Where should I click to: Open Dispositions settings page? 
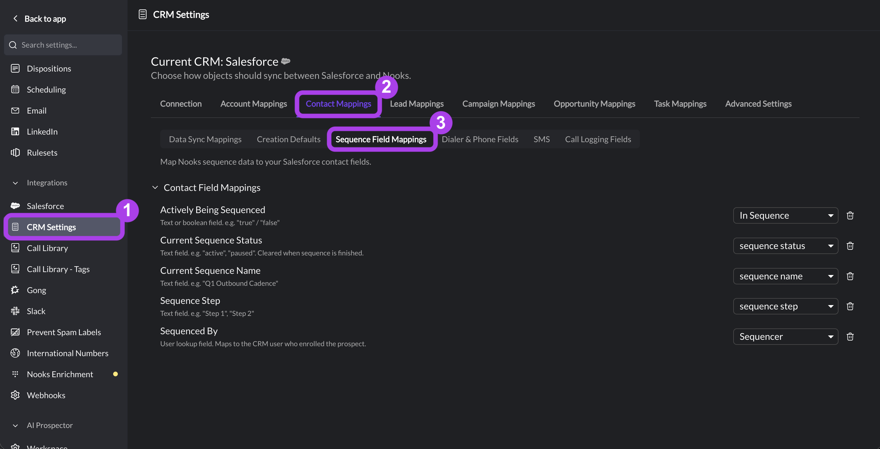pos(49,68)
